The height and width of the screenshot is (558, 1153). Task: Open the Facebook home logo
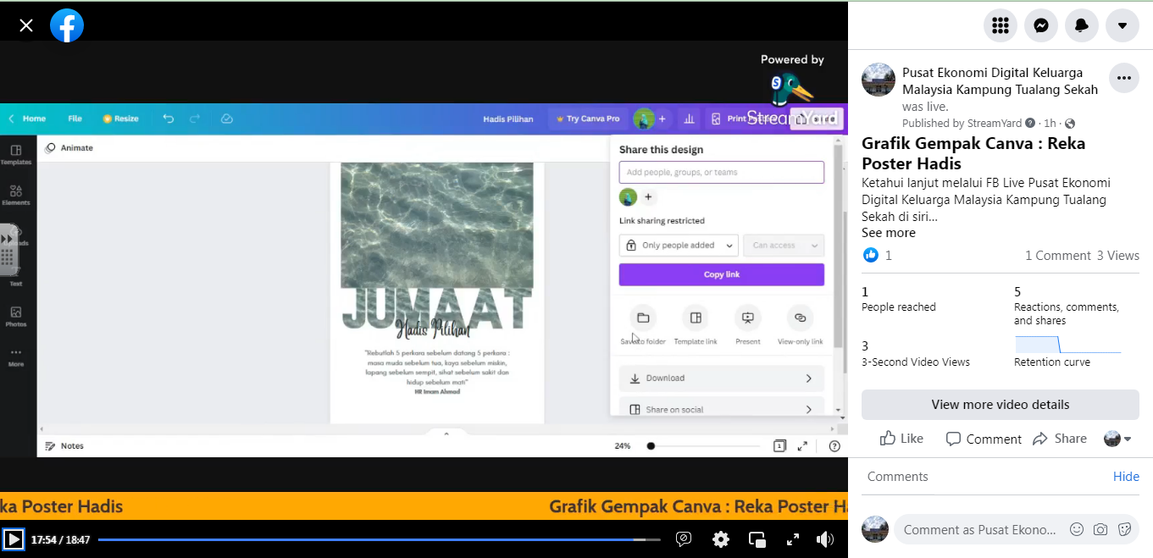pyautogui.click(x=67, y=25)
